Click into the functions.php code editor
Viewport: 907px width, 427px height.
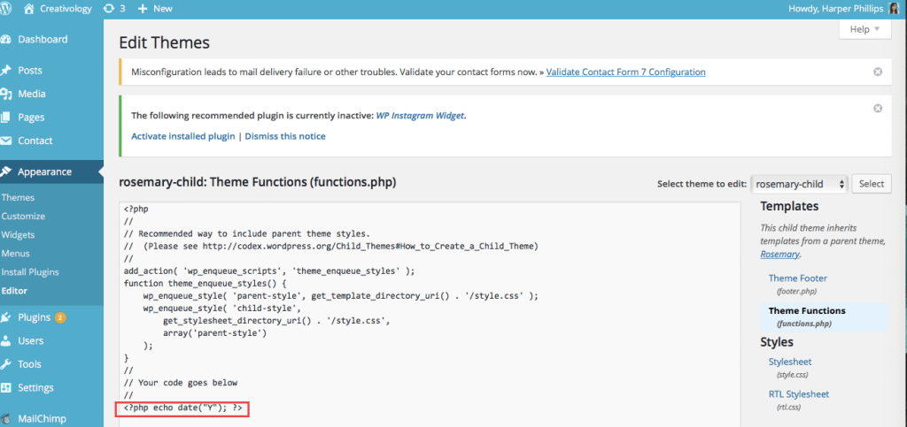[x=430, y=315]
